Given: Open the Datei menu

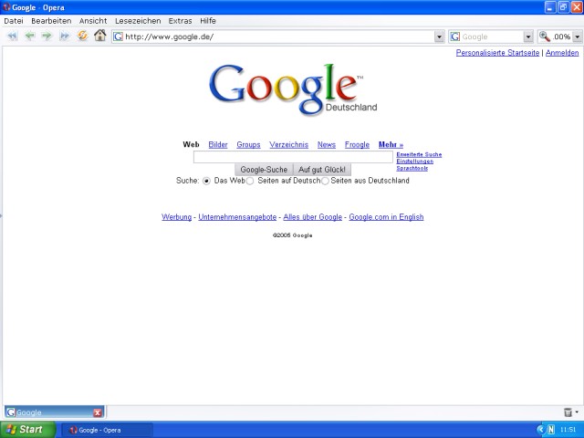Looking at the screenshot, I should [14, 21].
